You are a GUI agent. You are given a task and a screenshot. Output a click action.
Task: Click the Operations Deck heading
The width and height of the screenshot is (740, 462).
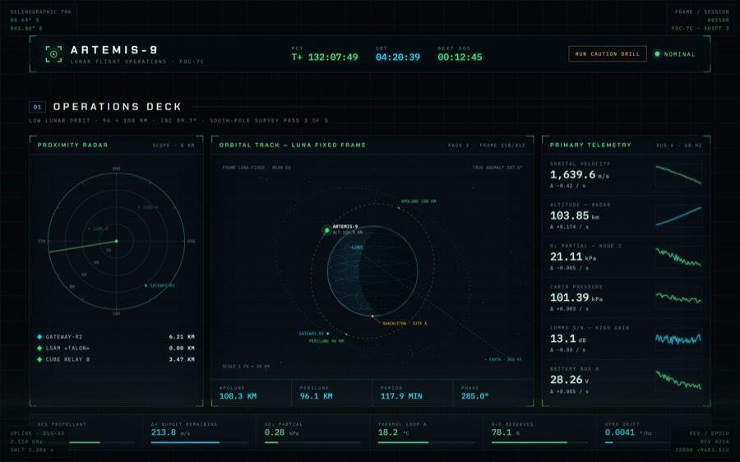click(x=117, y=107)
